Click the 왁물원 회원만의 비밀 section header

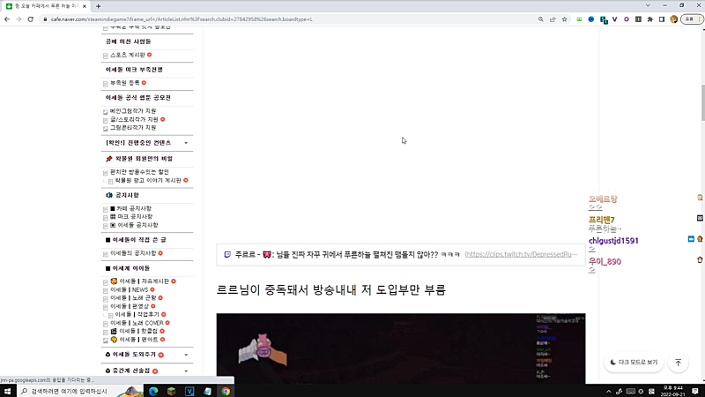(x=139, y=159)
